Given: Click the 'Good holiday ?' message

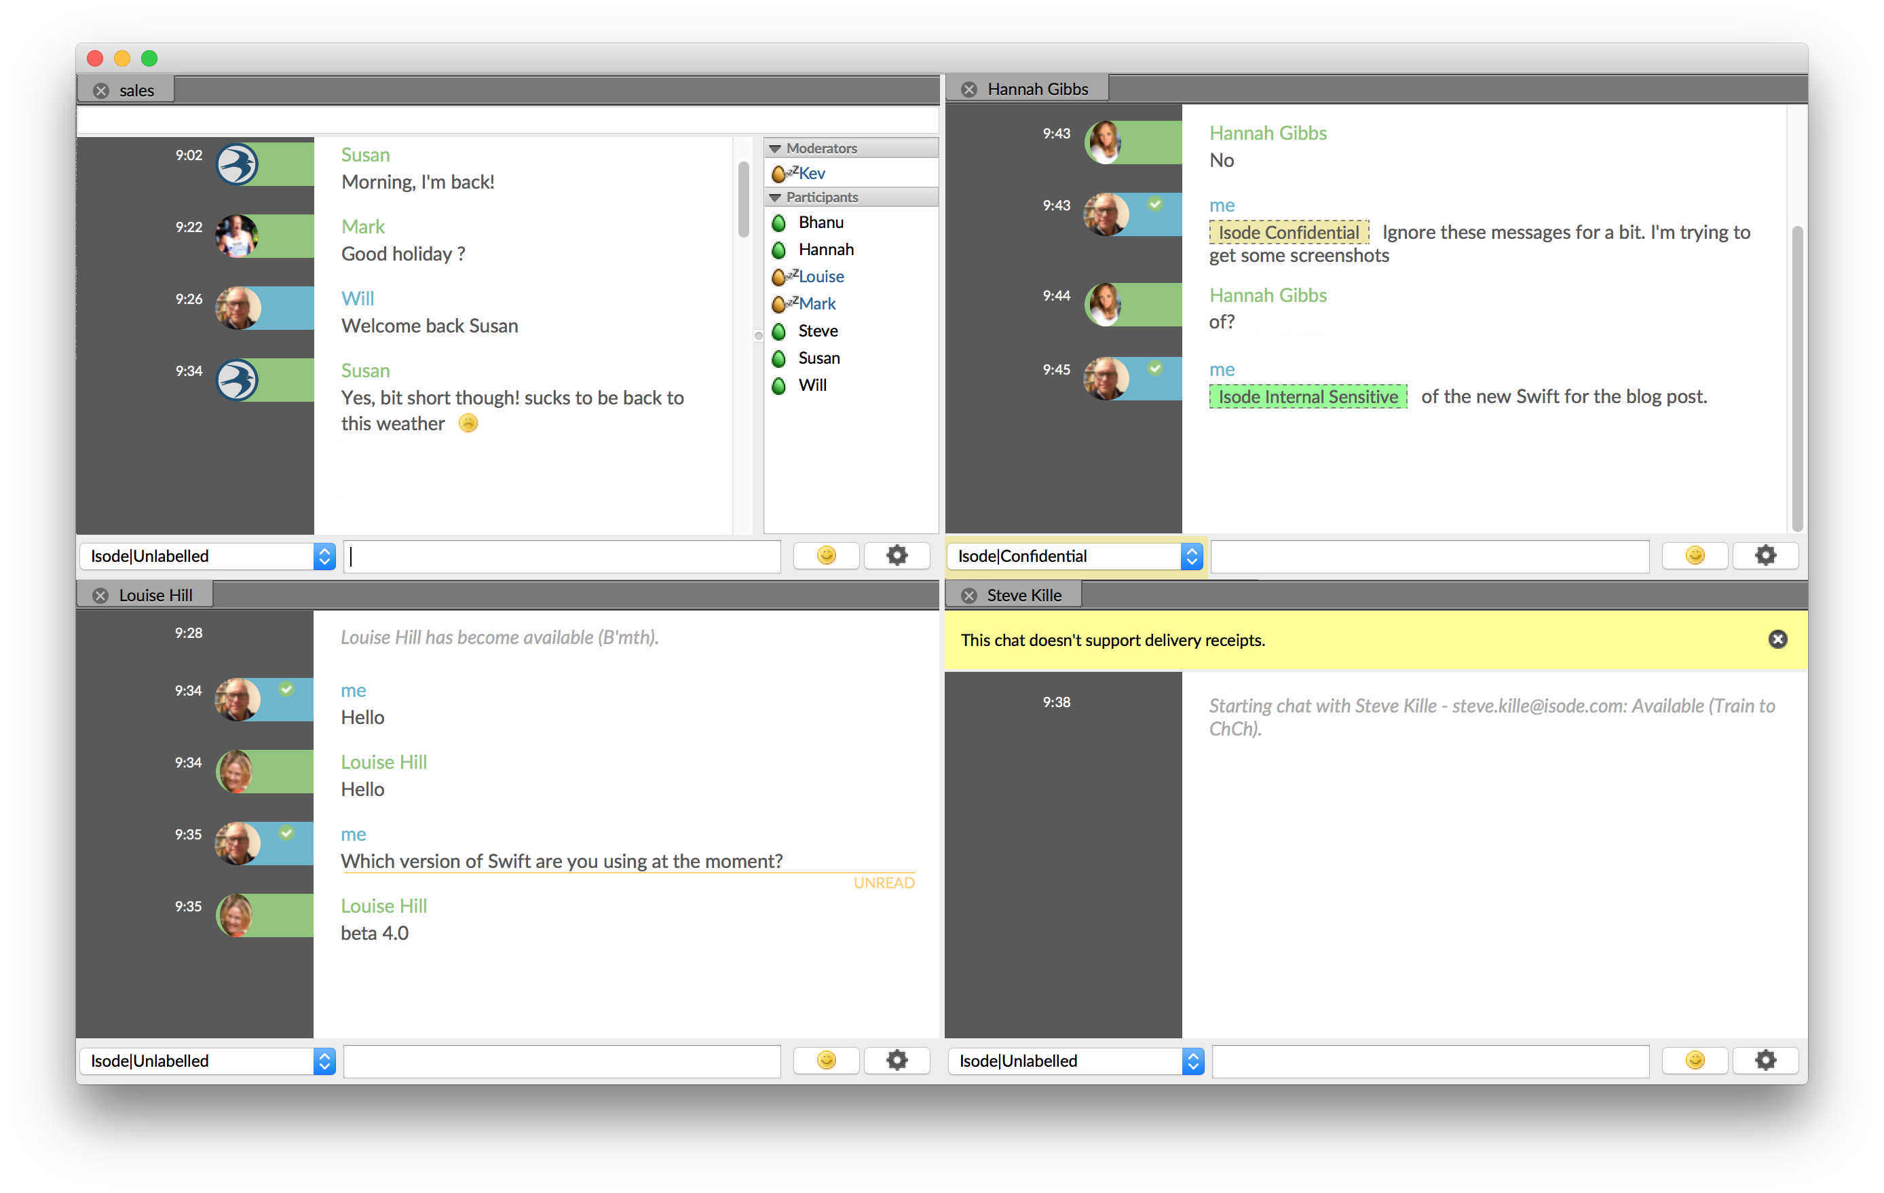Looking at the screenshot, I should pos(403,254).
